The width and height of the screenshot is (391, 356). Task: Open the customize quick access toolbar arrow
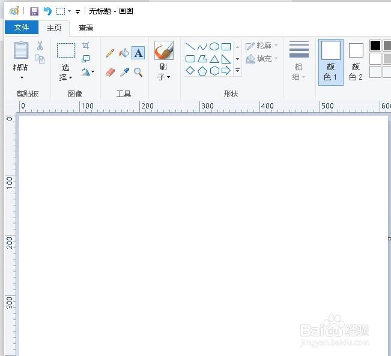click(78, 12)
